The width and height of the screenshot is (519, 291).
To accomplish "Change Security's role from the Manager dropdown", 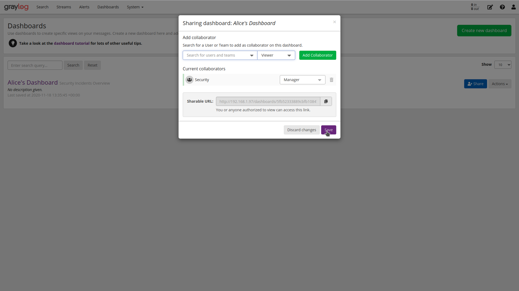I will pos(302,80).
